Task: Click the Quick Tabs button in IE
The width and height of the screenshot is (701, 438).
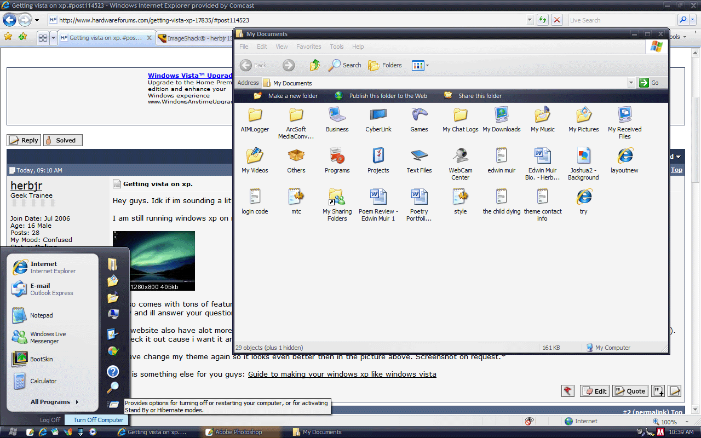Action: click(43, 38)
